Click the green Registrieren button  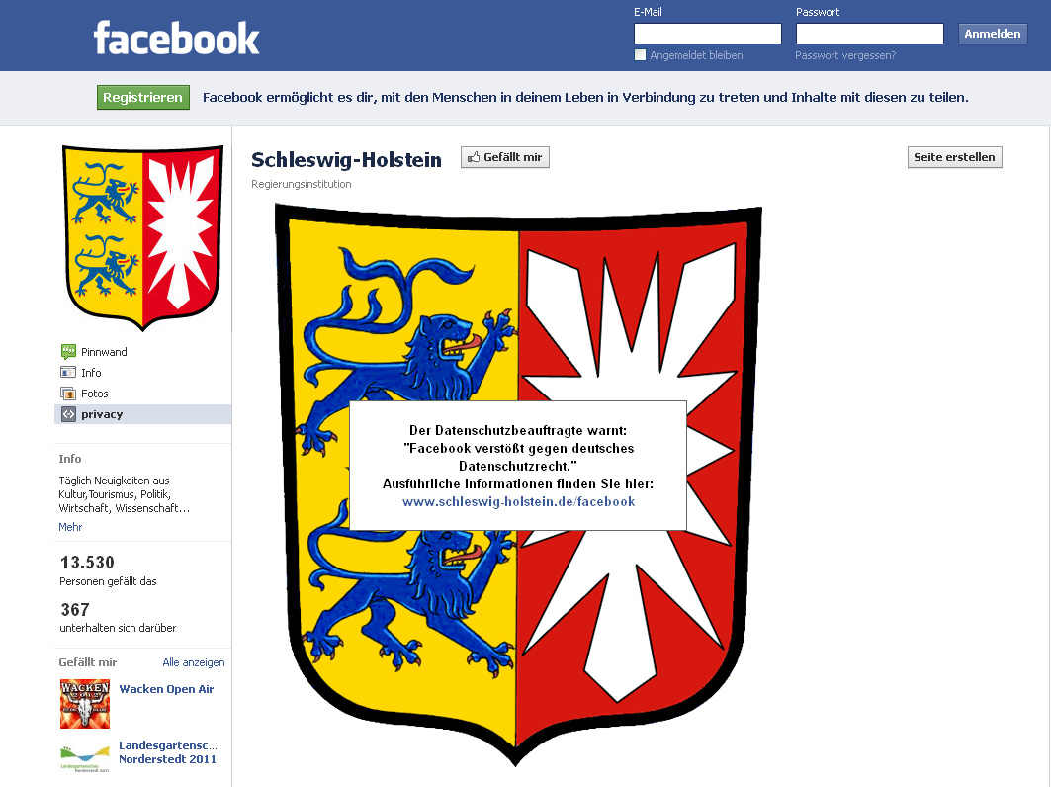tap(142, 97)
